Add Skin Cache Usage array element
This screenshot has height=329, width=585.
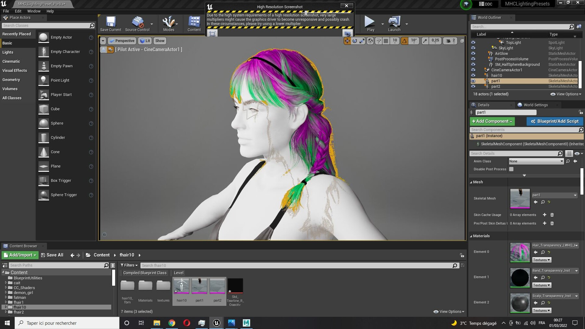point(545,215)
